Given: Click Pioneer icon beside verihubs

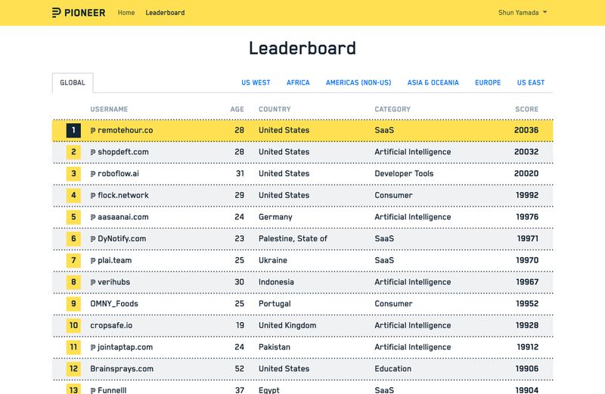Looking at the screenshot, I should tap(93, 282).
